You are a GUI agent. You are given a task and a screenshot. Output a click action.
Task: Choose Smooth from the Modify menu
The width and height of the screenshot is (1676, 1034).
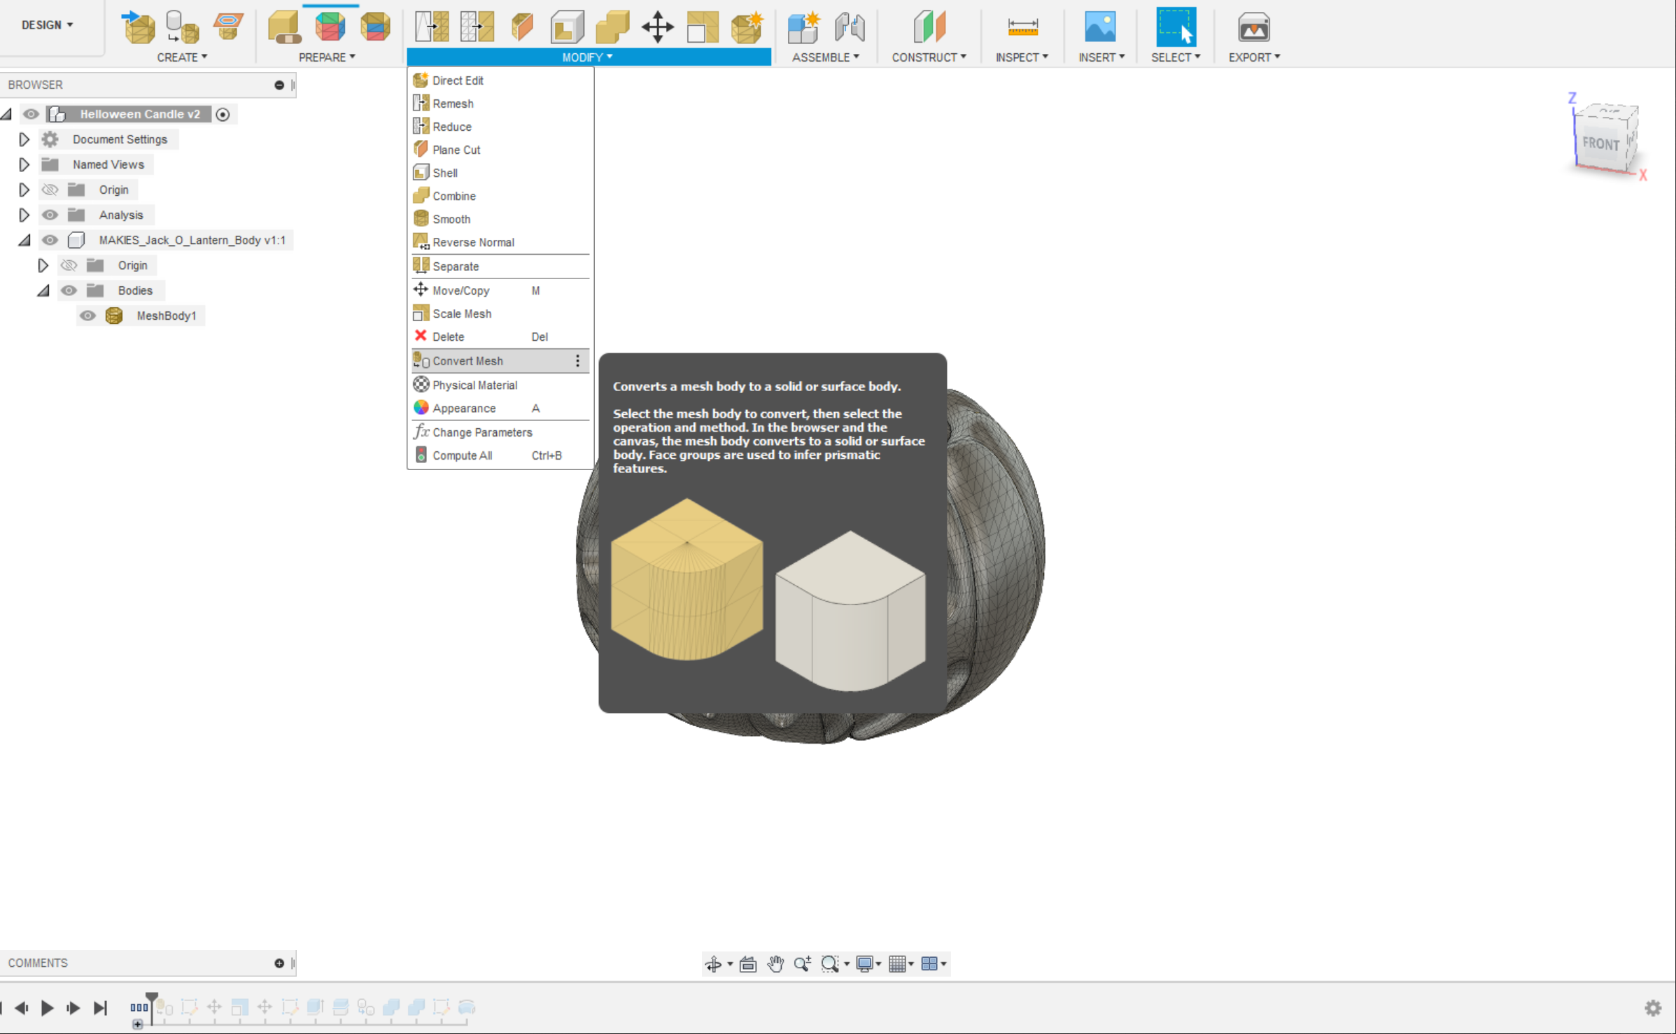(x=451, y=218)
